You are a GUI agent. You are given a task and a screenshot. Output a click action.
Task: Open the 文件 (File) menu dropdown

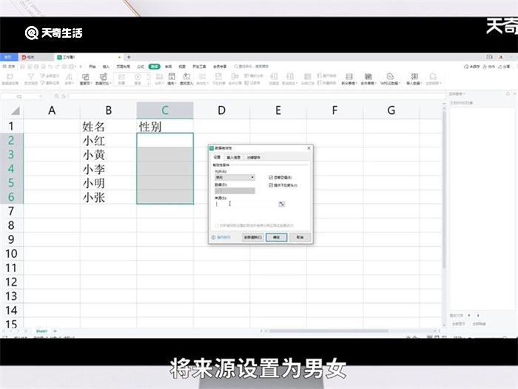(12, 66)
